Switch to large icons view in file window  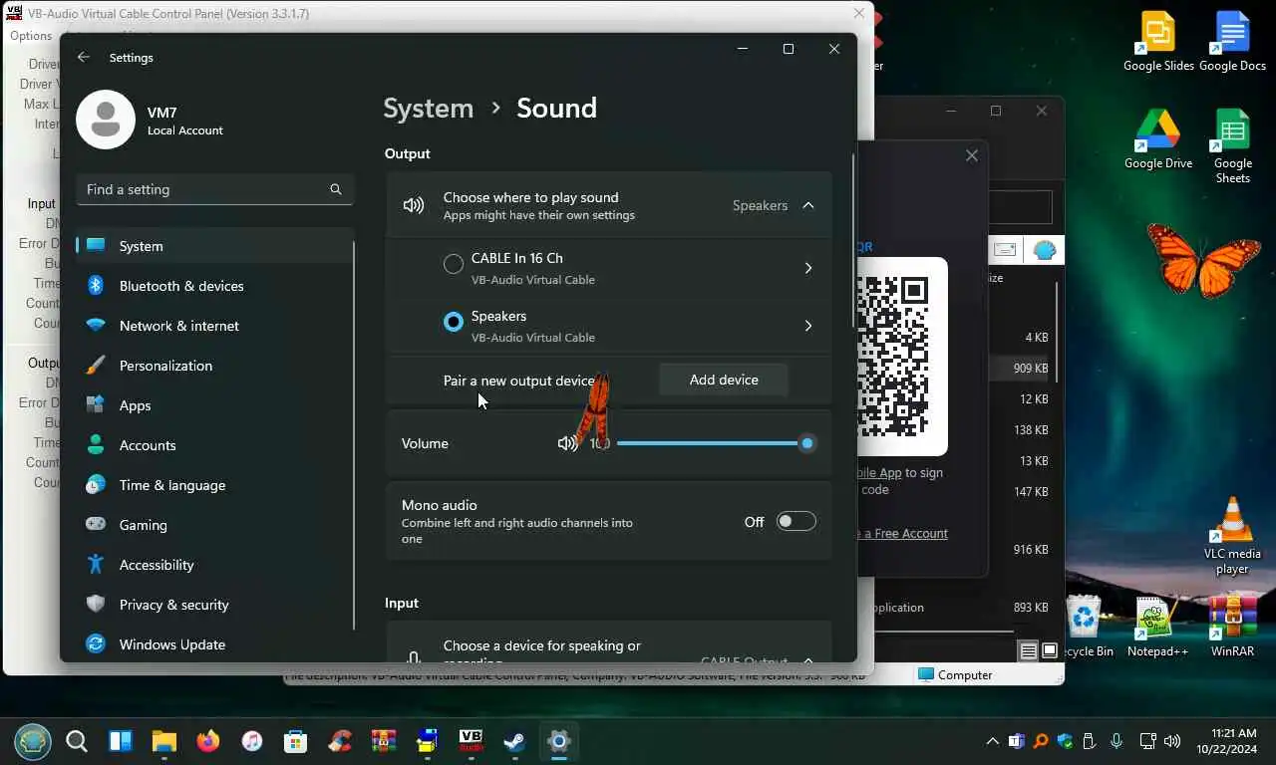pos(1050,651)
